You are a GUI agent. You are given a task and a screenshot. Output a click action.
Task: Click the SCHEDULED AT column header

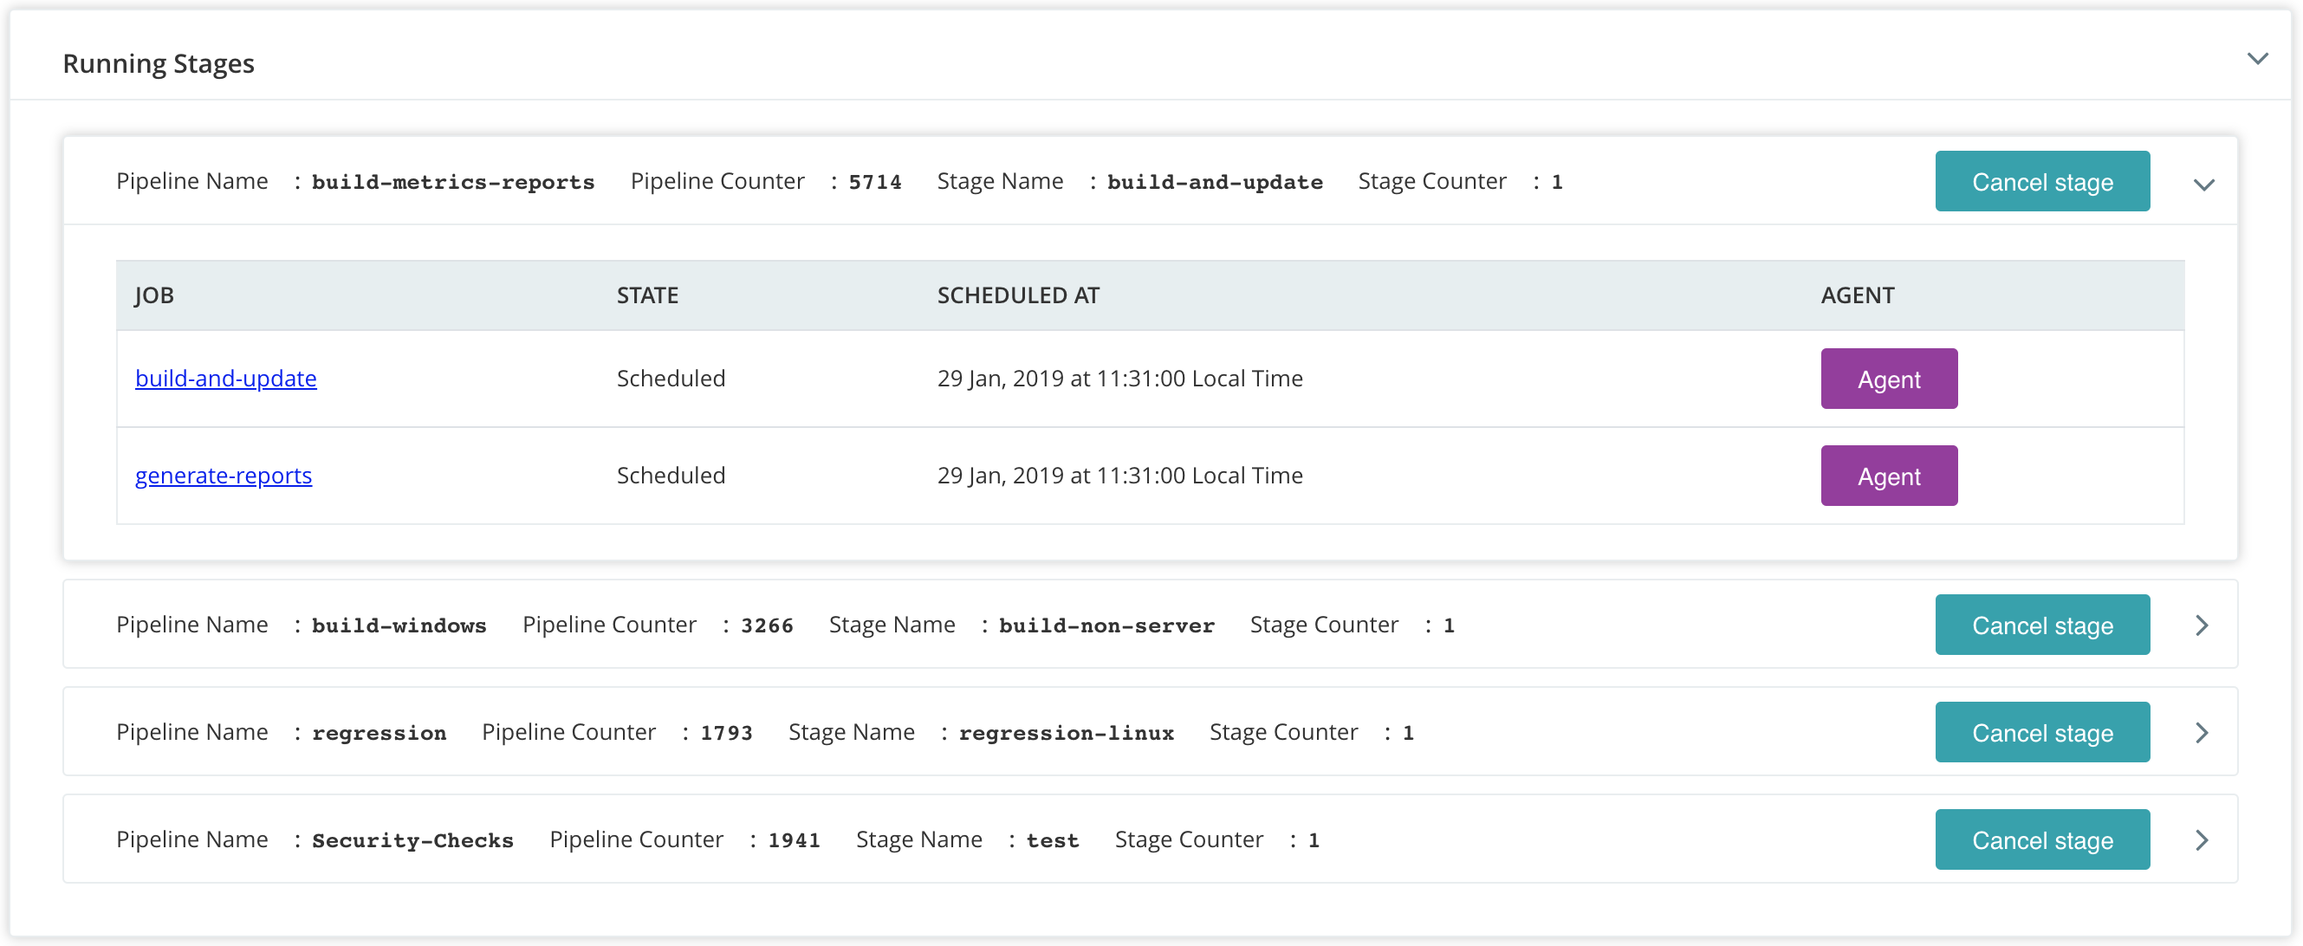(x=1017, y=295)
